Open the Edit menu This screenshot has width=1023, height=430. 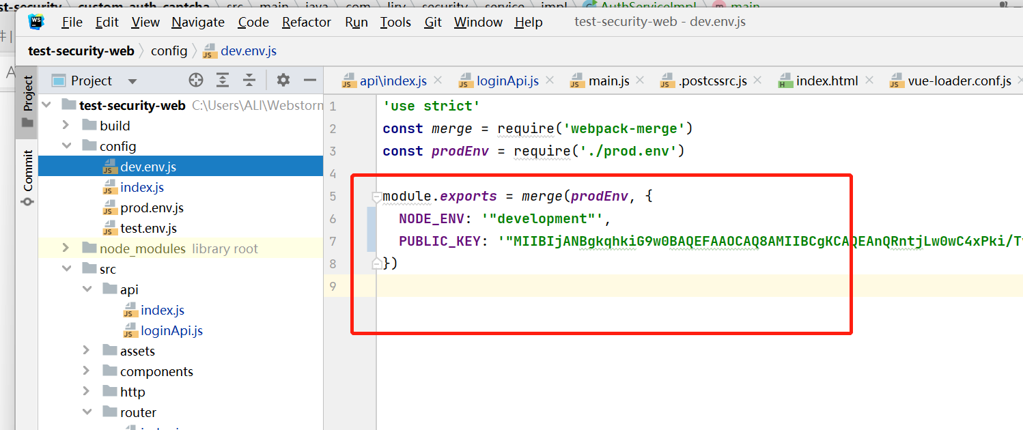point(107,22)
